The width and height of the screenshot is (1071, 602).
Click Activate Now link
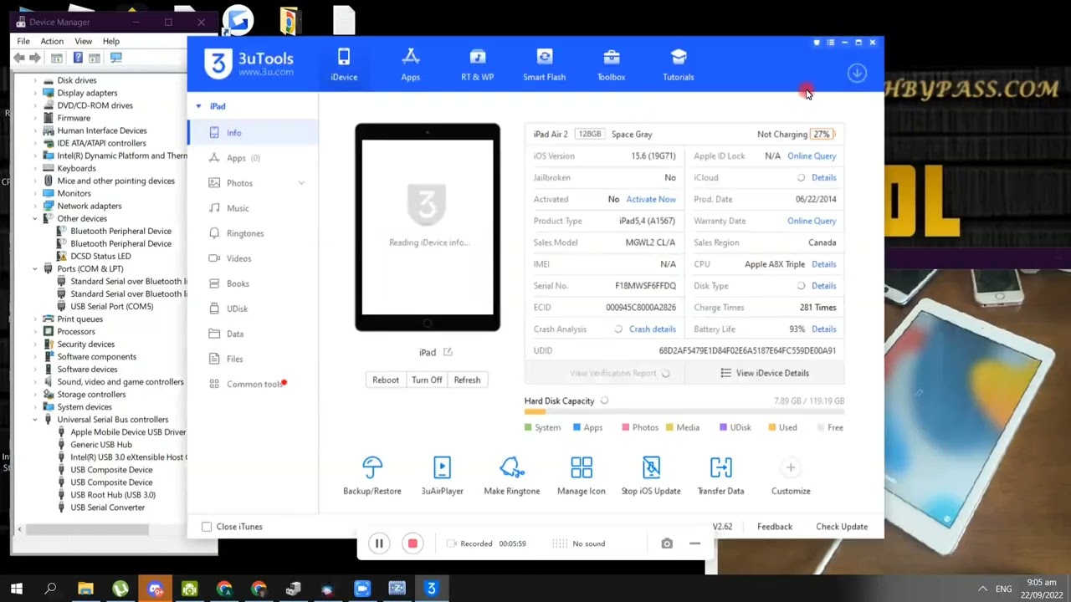pos(651,199)
